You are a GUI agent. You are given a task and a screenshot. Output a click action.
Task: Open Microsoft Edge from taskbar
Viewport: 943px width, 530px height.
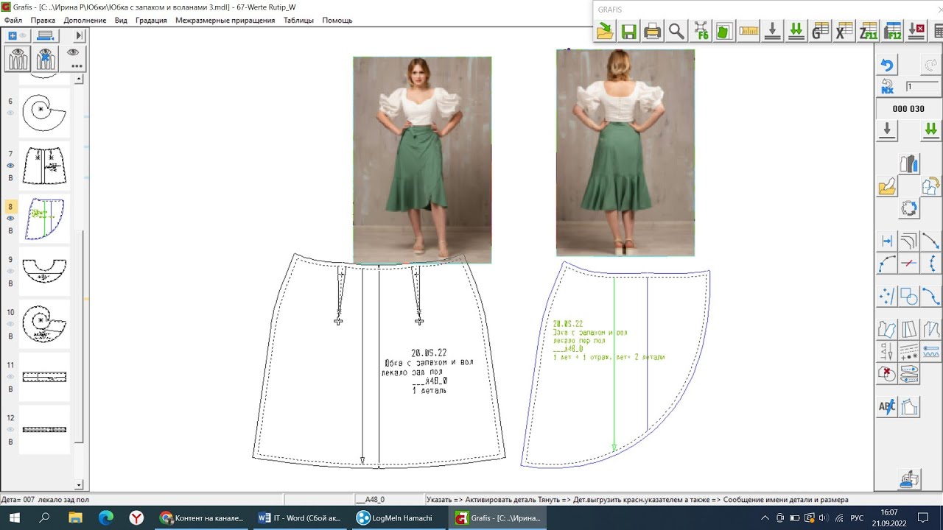(105, 517)
